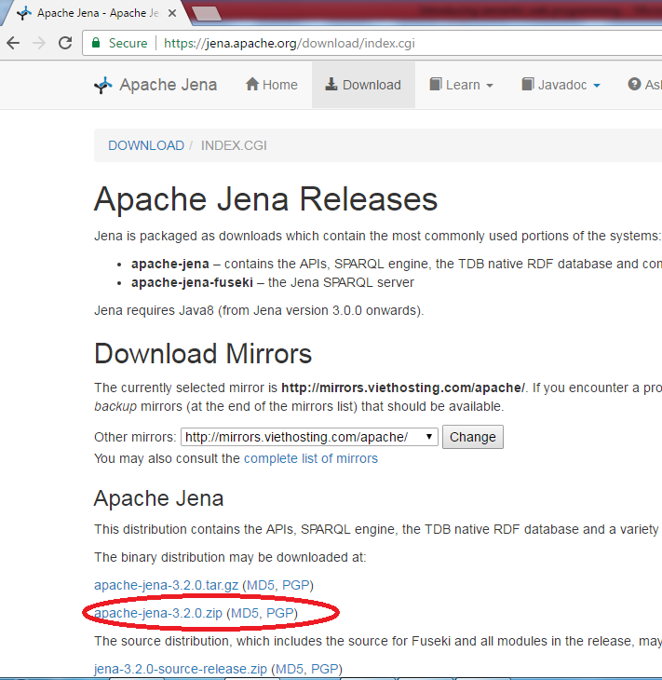Open MD5 checksum for apache-jena-3.2.0.zip
662x680 pixels.
tap(244, 613)
